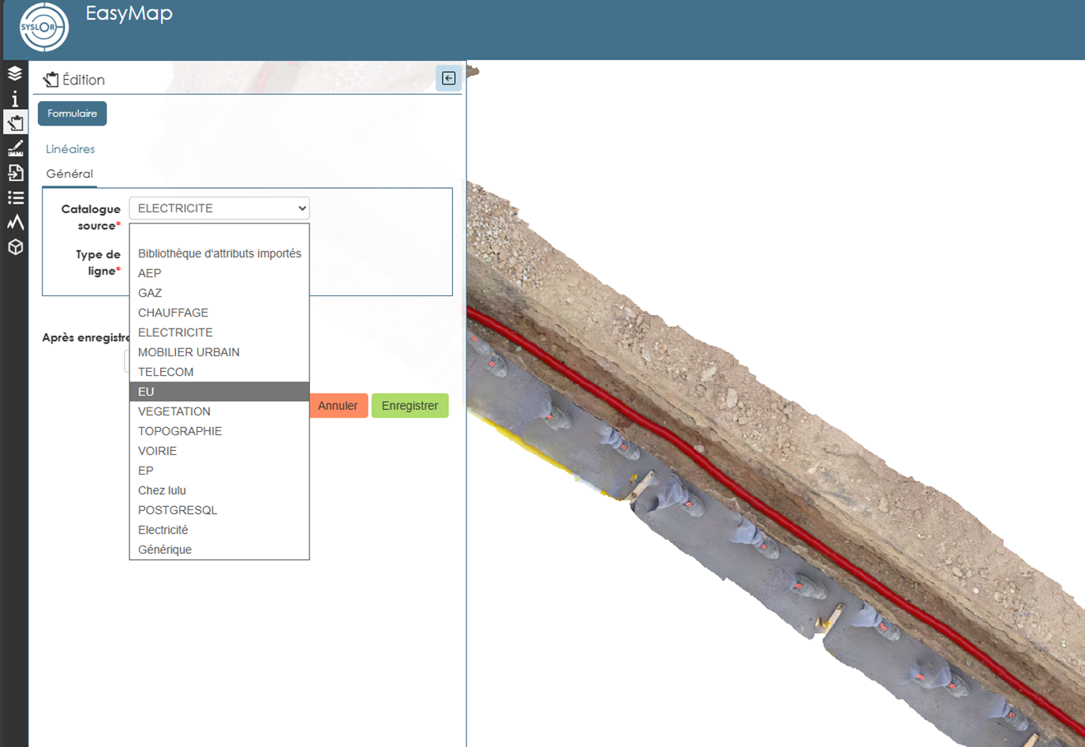Click the import file icon in sidebar
This screenshot has width=1085, height=747.
coord(15,173)
